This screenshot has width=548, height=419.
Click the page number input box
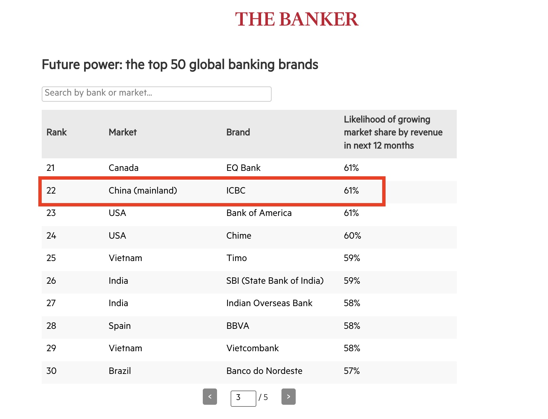243,398
